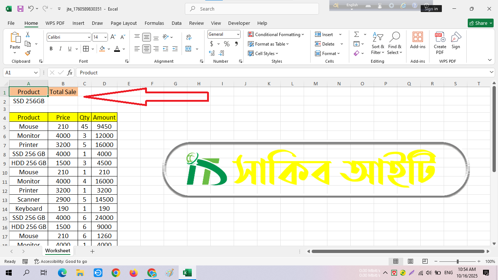The image size is (498, 280).
Task: Open the Add-ins icon
Action: pyautogui.click(x=417, y=40)
